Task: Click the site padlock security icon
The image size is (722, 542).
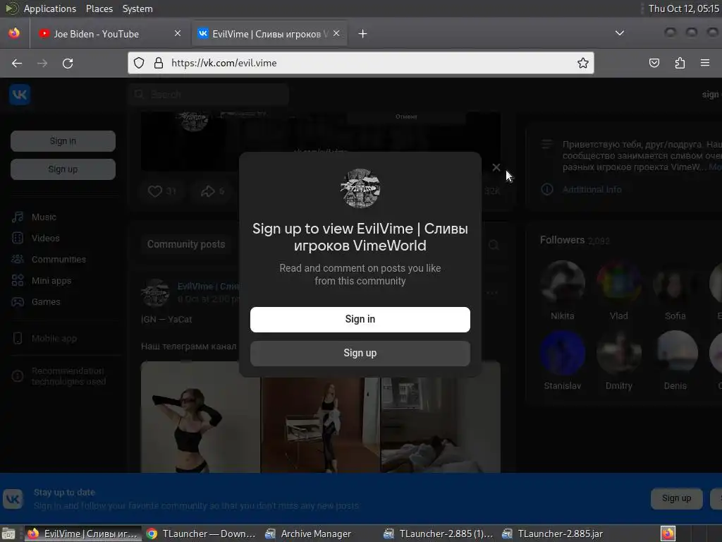Action: tap(159, 63)
